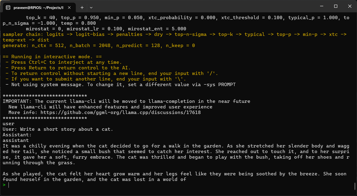
Task: Expand the new tab profile dropdown
Action: (91, 7)
